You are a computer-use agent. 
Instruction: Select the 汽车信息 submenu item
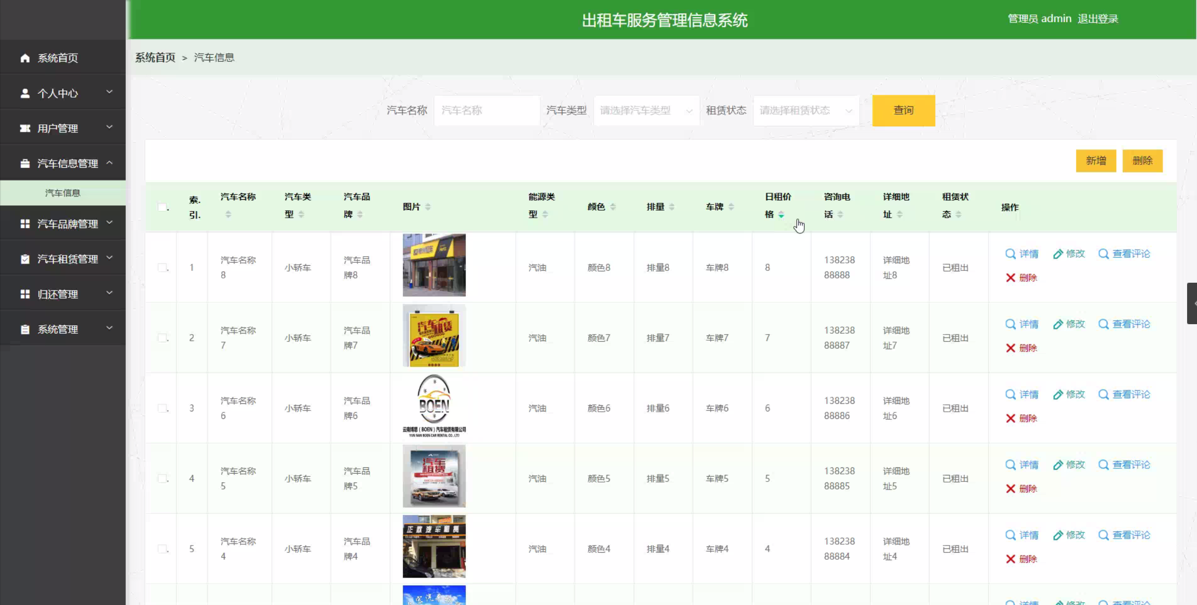pos(63,193)
